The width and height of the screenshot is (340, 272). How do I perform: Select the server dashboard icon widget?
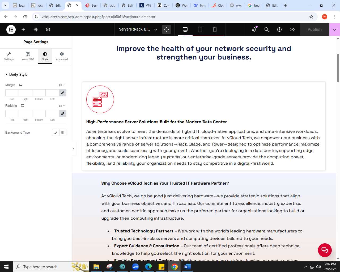point(100,99)
